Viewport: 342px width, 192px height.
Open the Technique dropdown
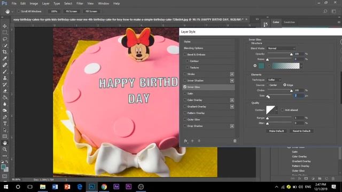click(x=274, y=80)
